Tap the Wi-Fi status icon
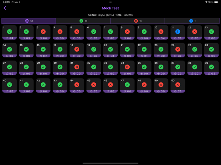This screenshot has height=165, width=221. pos(206,2)
